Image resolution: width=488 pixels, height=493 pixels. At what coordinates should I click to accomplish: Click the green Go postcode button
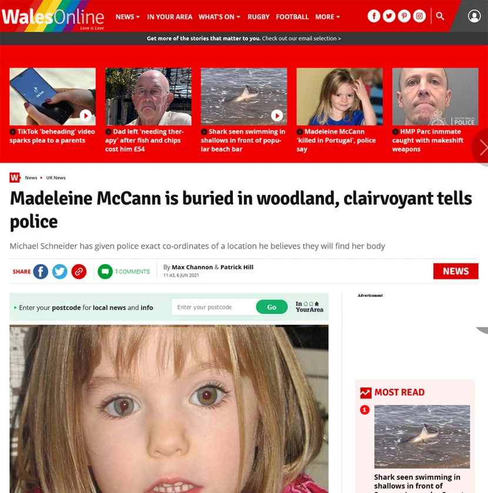point(272,307)
